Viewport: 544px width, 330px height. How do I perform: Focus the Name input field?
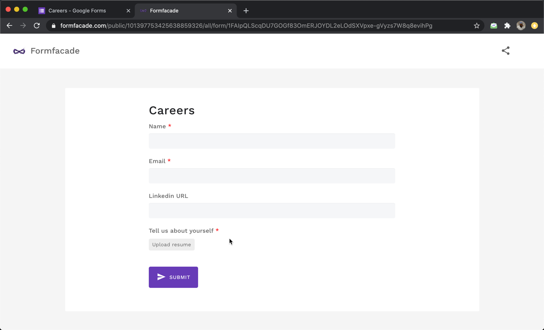pyautogui.click(x=272, y=141)
